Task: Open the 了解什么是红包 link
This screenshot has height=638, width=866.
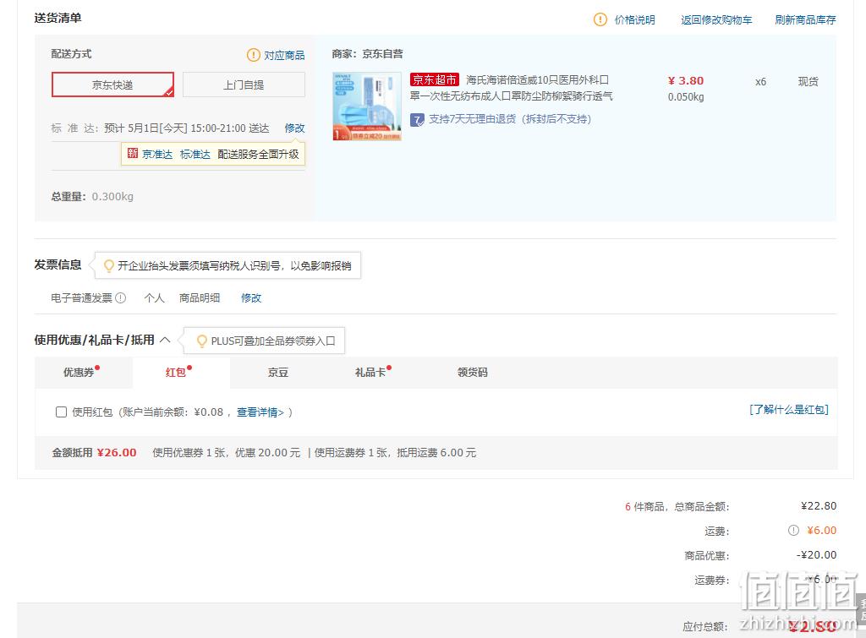Action: (789, 410)
